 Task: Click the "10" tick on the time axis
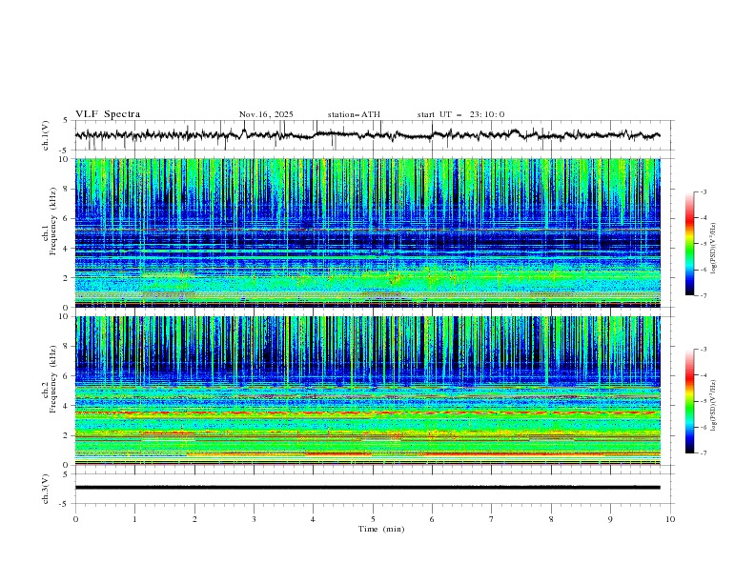pyautogui.click(x=670, y=519)
